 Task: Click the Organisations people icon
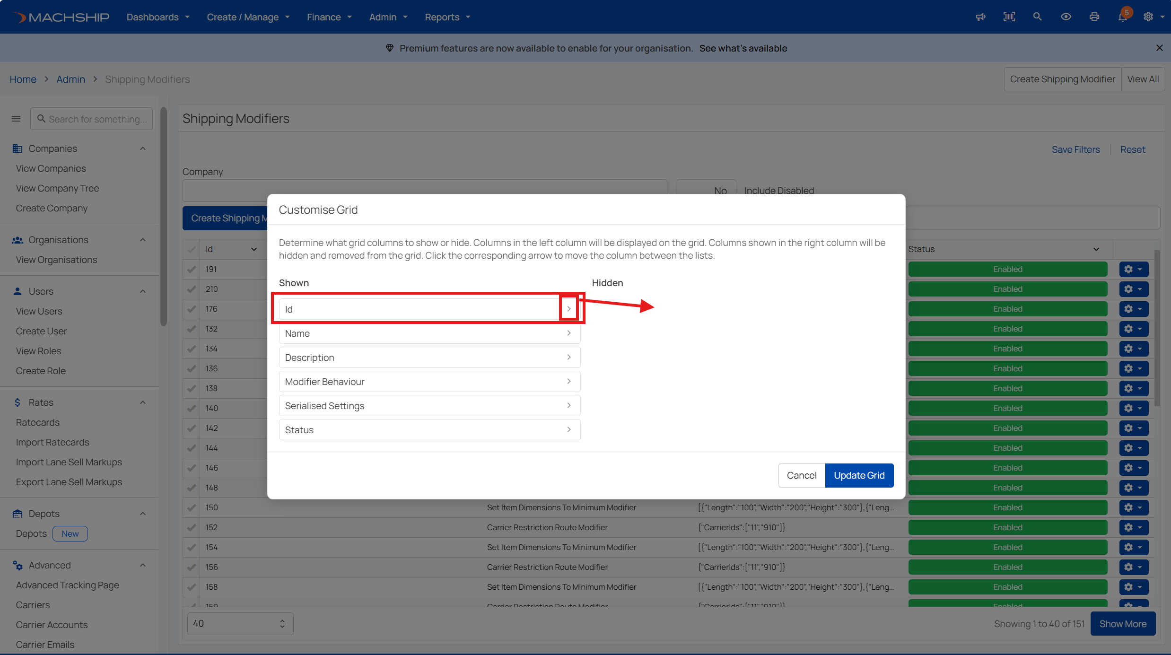point(17,240)
